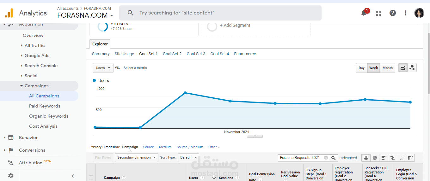Screen dimensions: 430x181
Task: Click the Google Analytics logo
Action: coord(9,13)
